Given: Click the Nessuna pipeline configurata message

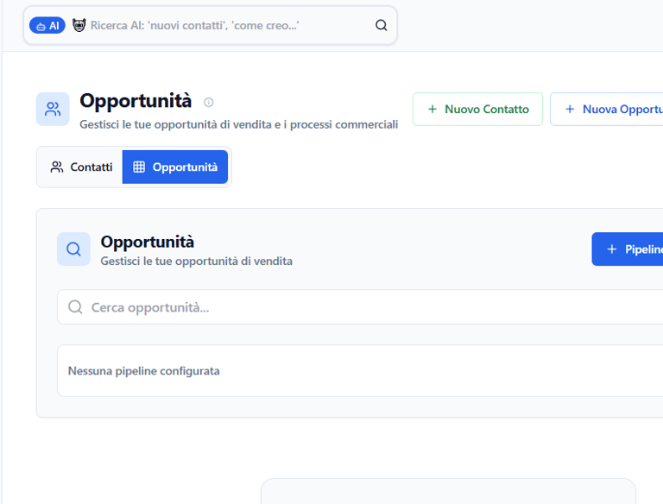Looking at the screenshot, I should [x=144, y=371].
